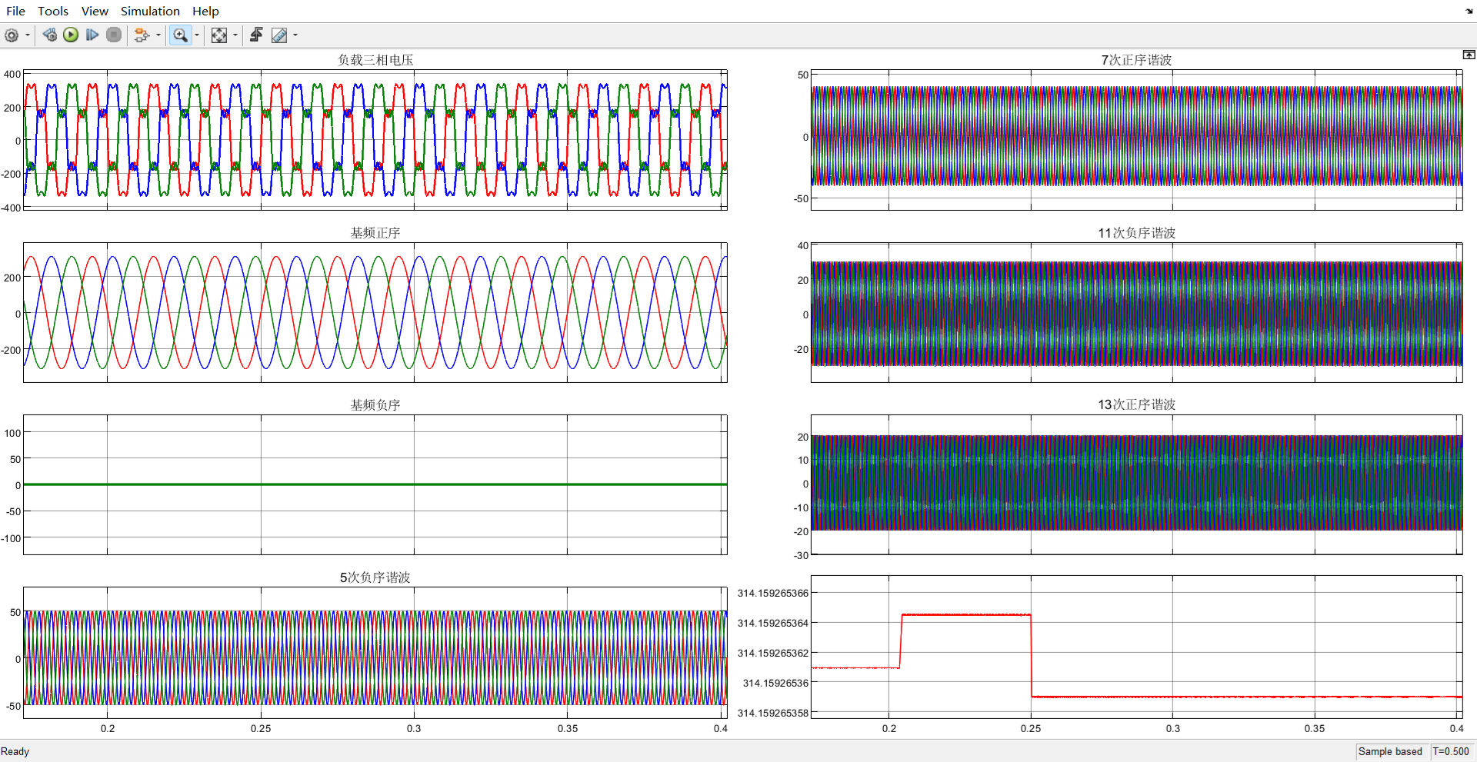Open the Tools menu
Viewport: 1477px width, 762px height.
coord(53,11)
